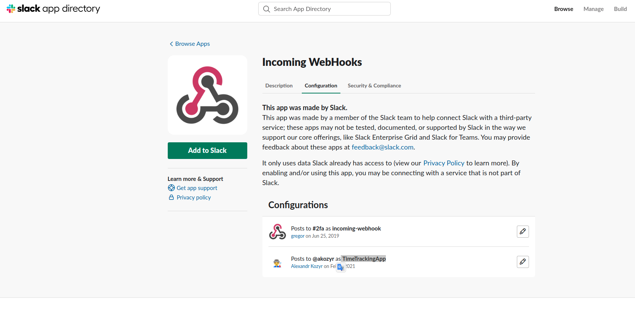Click the Add to Slack button
The height and width of the screenshot is (313, 635).
208,151
